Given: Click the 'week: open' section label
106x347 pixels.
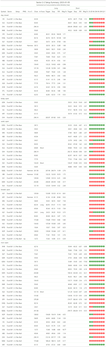Looking at the screenshot, I should (x=5, y=121).
